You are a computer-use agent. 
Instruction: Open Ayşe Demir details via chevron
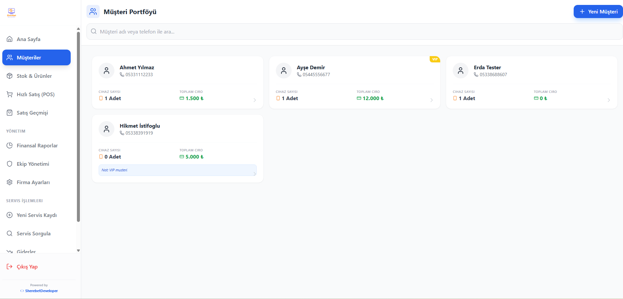tap(431, 100)
